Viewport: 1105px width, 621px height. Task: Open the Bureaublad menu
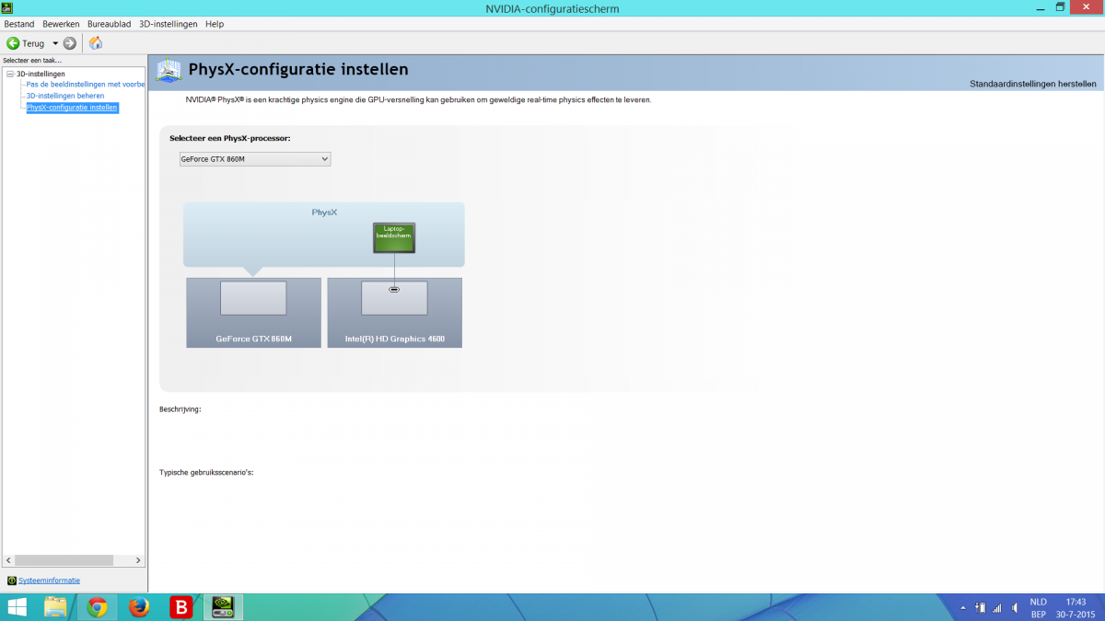(109, 24)
